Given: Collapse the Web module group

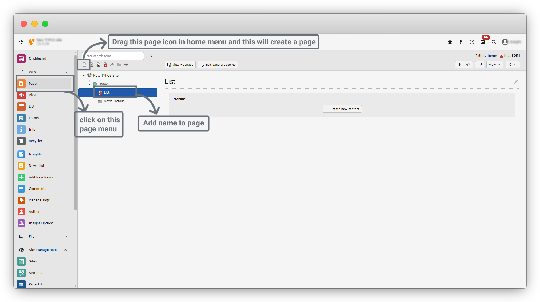Looking at the screenshot, I should [x=66, y=72].
